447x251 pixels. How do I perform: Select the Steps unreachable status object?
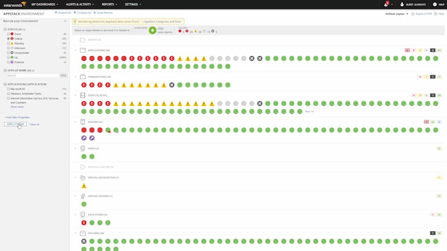(x=260, y=104)
